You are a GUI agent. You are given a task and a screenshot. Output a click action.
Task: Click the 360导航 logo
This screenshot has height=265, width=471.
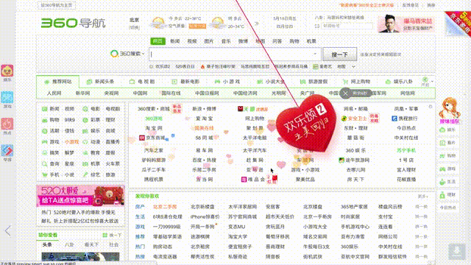click(73, 23)
